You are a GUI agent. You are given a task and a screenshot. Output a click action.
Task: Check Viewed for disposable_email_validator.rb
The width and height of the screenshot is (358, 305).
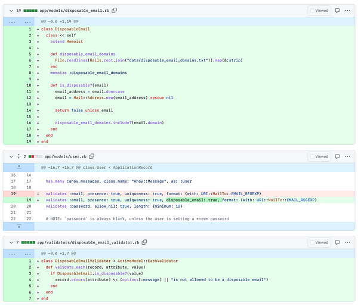tap(312, 243)
